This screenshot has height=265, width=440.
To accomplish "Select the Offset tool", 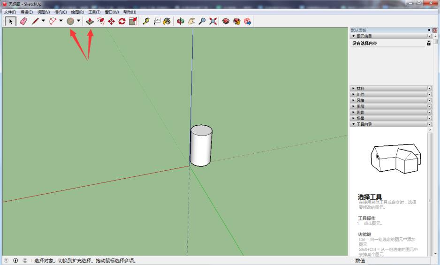I will click(100, 21).
